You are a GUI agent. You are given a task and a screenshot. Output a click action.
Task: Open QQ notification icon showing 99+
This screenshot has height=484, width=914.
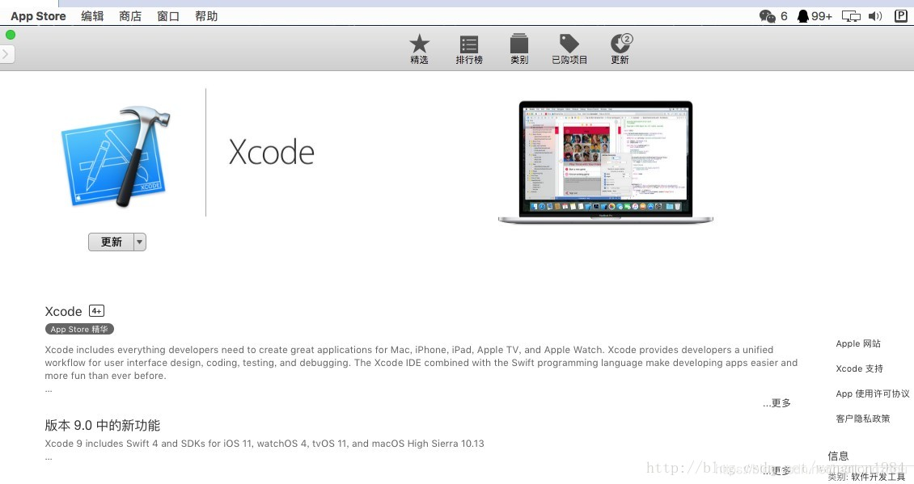[x=815, y=16]
